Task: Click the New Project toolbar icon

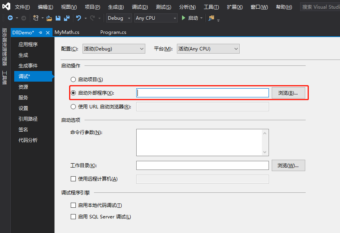Action: (36, 18)
